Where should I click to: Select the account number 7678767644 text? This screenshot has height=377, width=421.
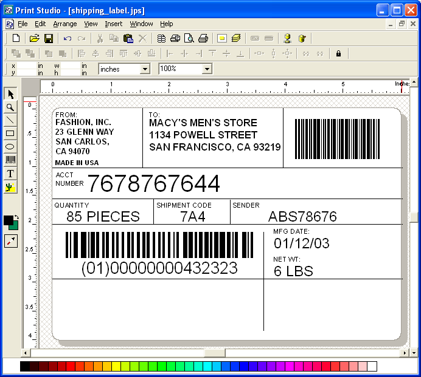pos(153,183)
